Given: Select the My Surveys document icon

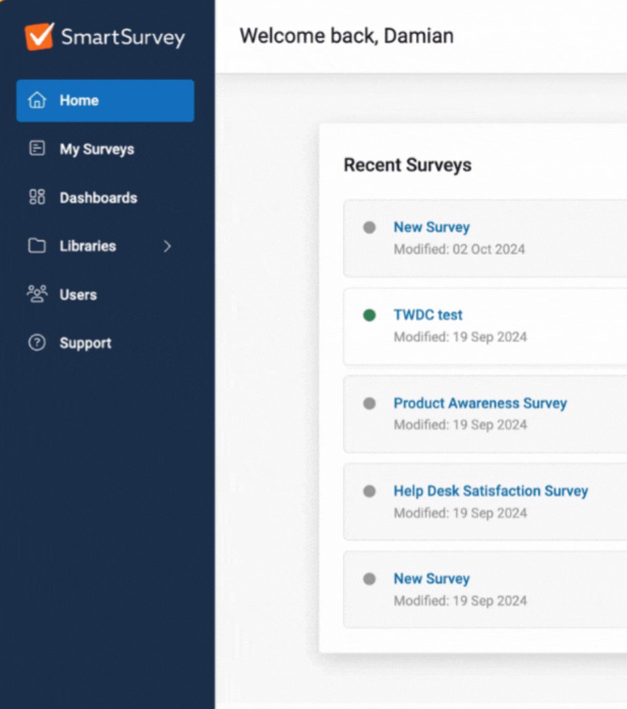Looking at the screenshot, I should tap(37, 149).
